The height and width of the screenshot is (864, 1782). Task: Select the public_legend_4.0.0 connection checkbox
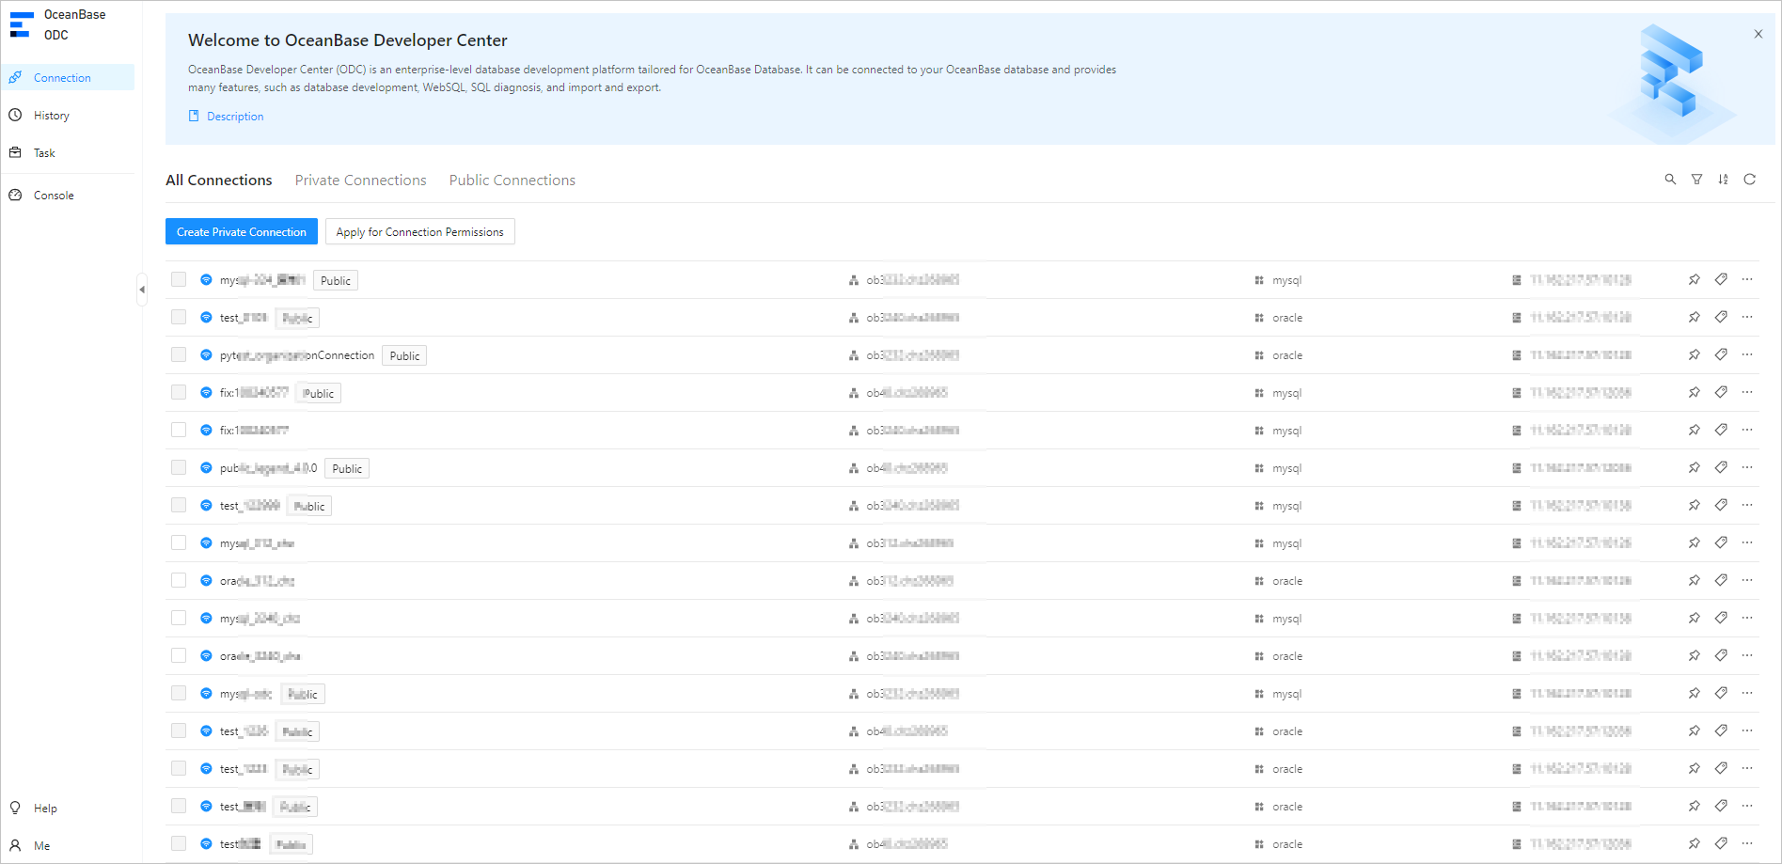coord(179,468)
